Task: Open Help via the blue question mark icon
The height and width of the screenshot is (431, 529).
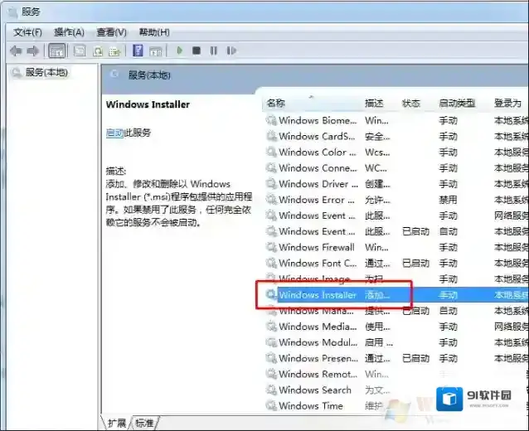Action: (138, 51)
